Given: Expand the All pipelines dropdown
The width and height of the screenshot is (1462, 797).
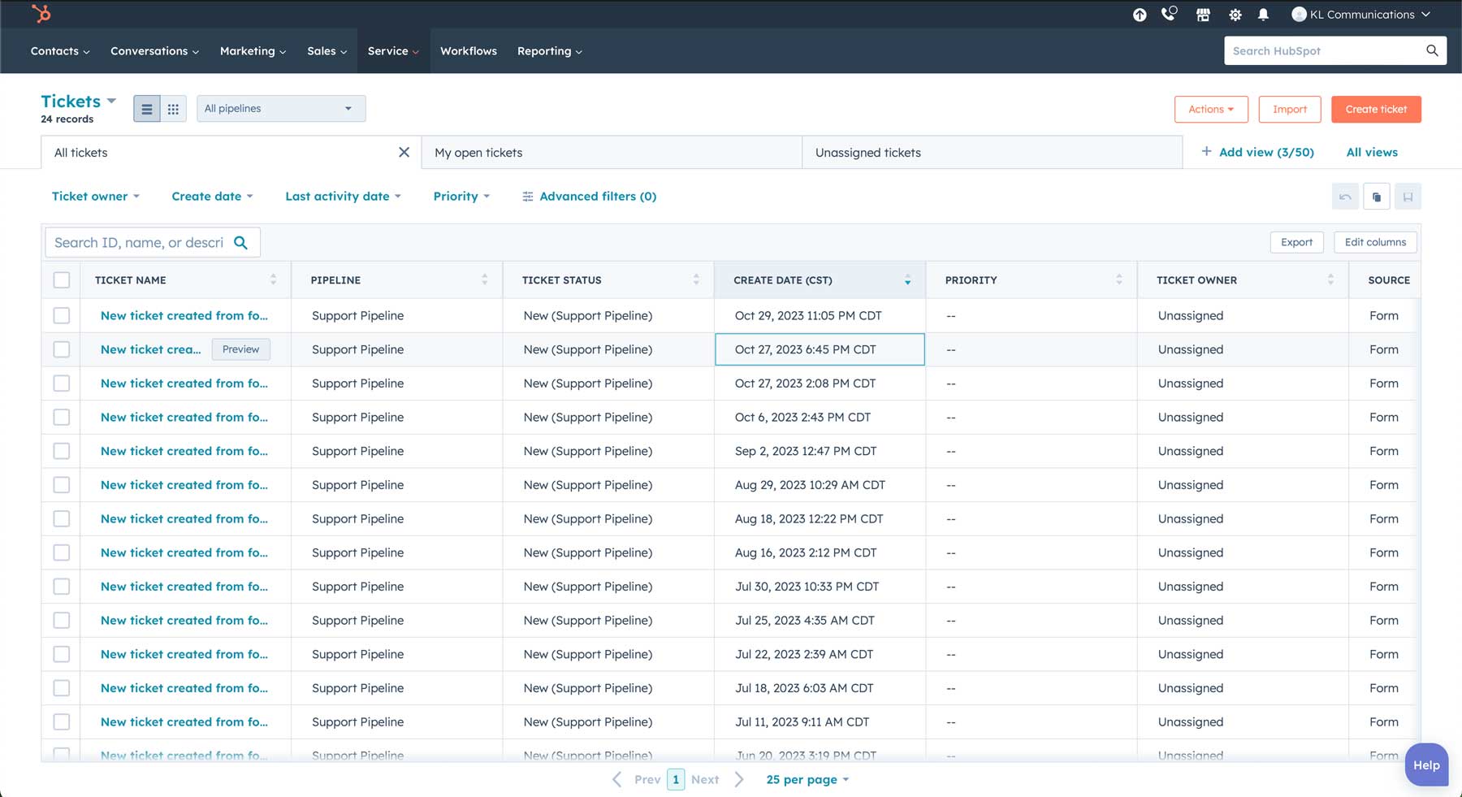Looking at the screenshot, I should pos(280,109).
